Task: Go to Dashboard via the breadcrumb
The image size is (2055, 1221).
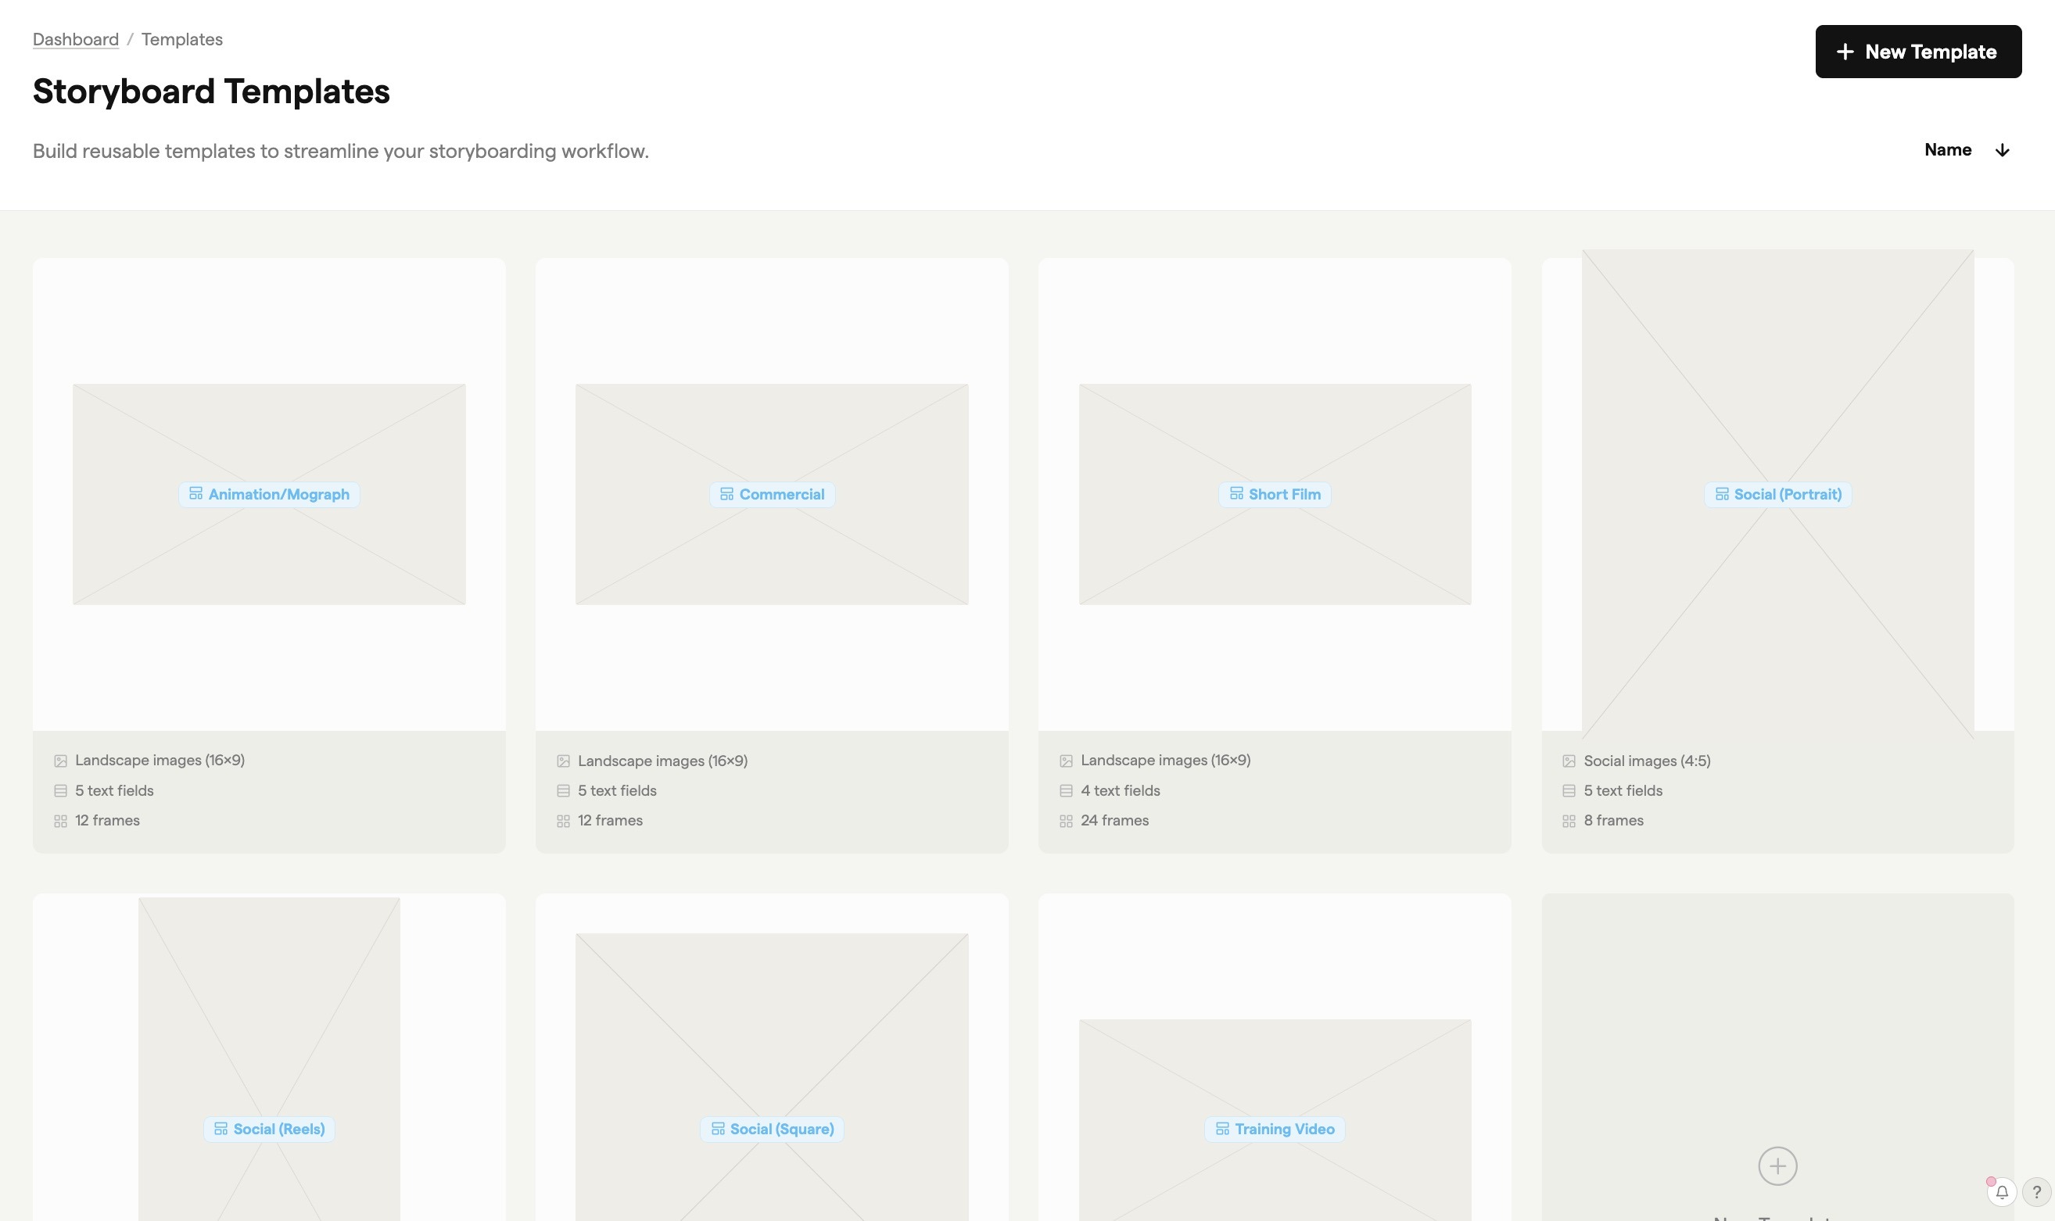Action: pyautogui.click(x=76, y=40)
